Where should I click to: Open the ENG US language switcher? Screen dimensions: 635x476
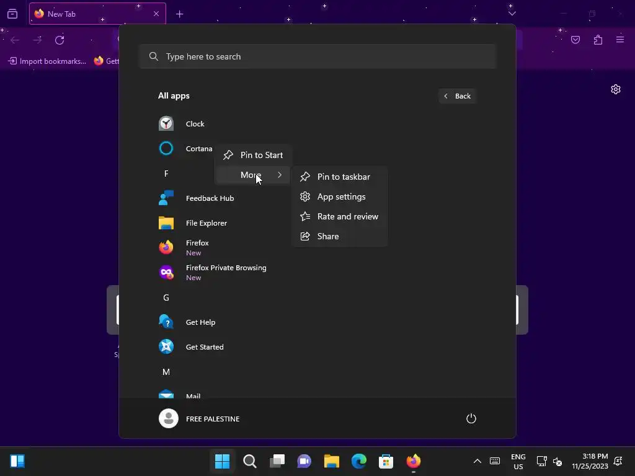pos(518,461)
